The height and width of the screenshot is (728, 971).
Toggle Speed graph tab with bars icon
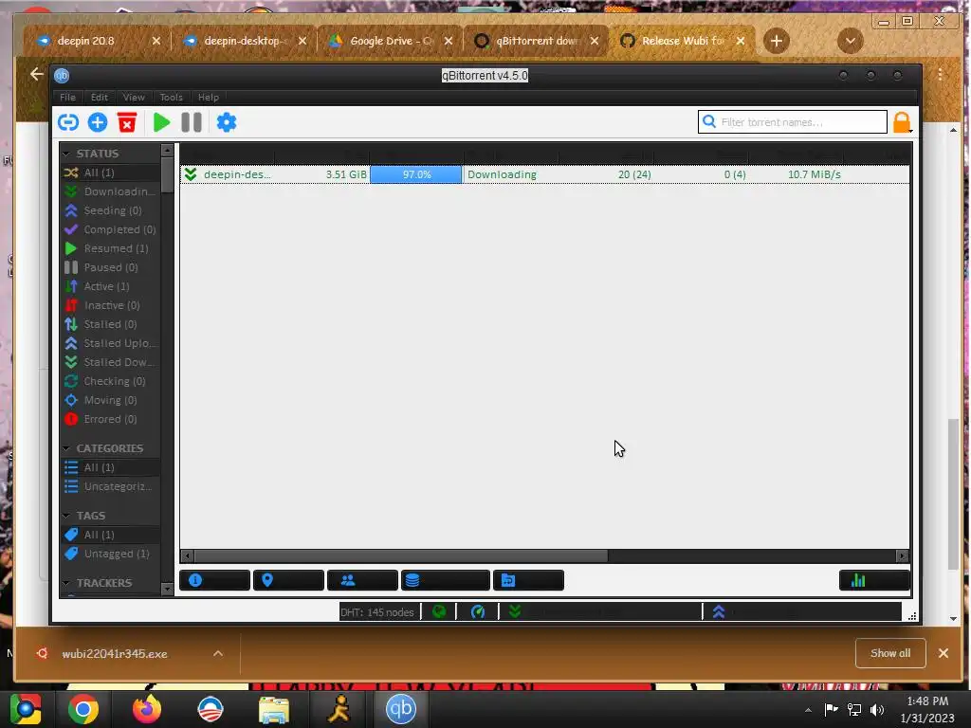pyautogui.click(x=874, y=580)
